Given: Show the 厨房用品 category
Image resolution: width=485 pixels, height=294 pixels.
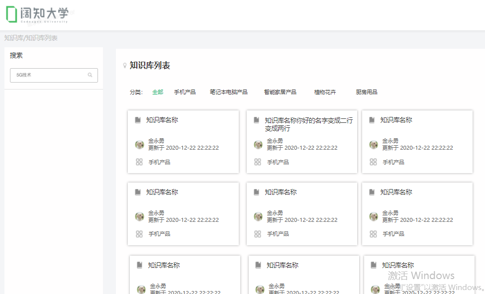Looking at the screenshot, I should pyautogui.click(x=367, y=92).
